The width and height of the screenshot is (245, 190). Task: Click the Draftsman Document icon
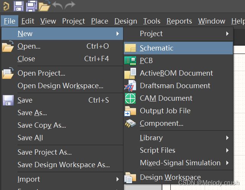point(130,86)
